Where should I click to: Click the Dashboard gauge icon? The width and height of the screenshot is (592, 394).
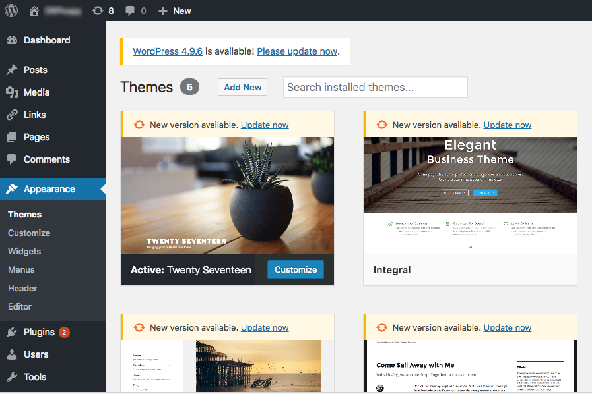click(x=12, y=40)
